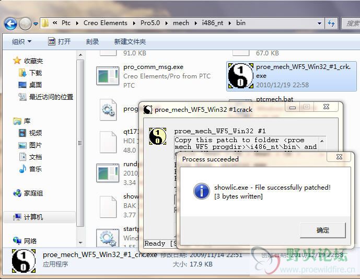The width and height of the screenshot is (360, 279).
Task: Select Pro5.0 breadcrumb segment
Action: tap(150, 23)
